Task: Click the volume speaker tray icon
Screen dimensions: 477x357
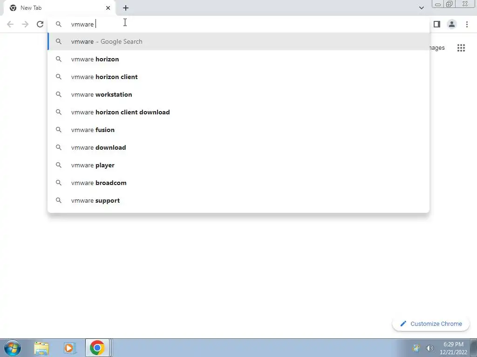Action: [429, 348]
